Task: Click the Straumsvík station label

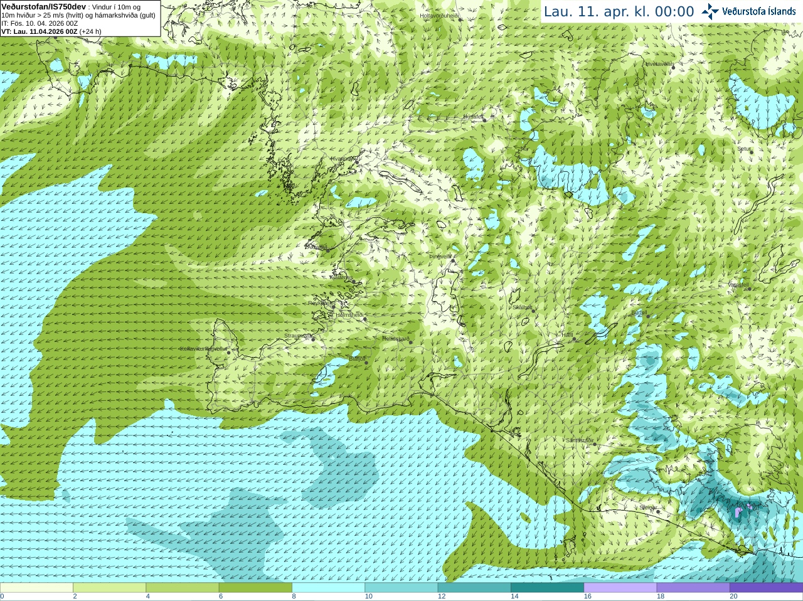Action: 298,336
